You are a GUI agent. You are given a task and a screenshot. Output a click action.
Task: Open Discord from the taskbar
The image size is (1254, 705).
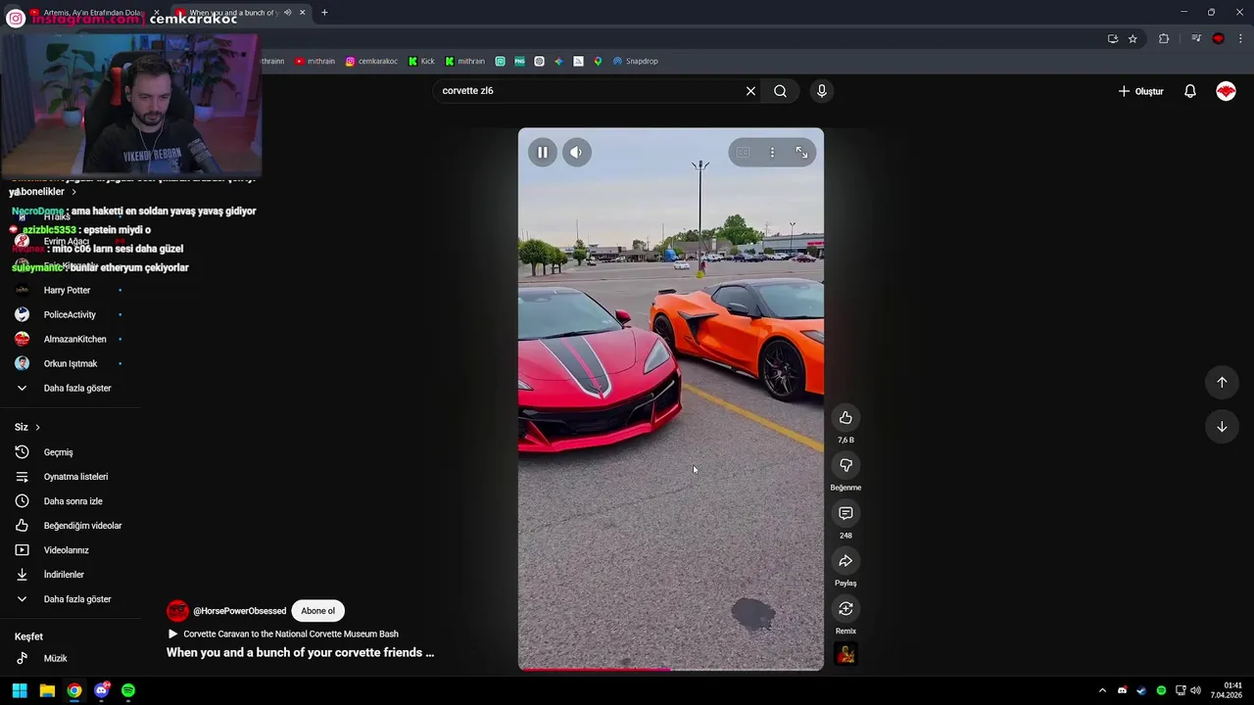coord(101,690)
